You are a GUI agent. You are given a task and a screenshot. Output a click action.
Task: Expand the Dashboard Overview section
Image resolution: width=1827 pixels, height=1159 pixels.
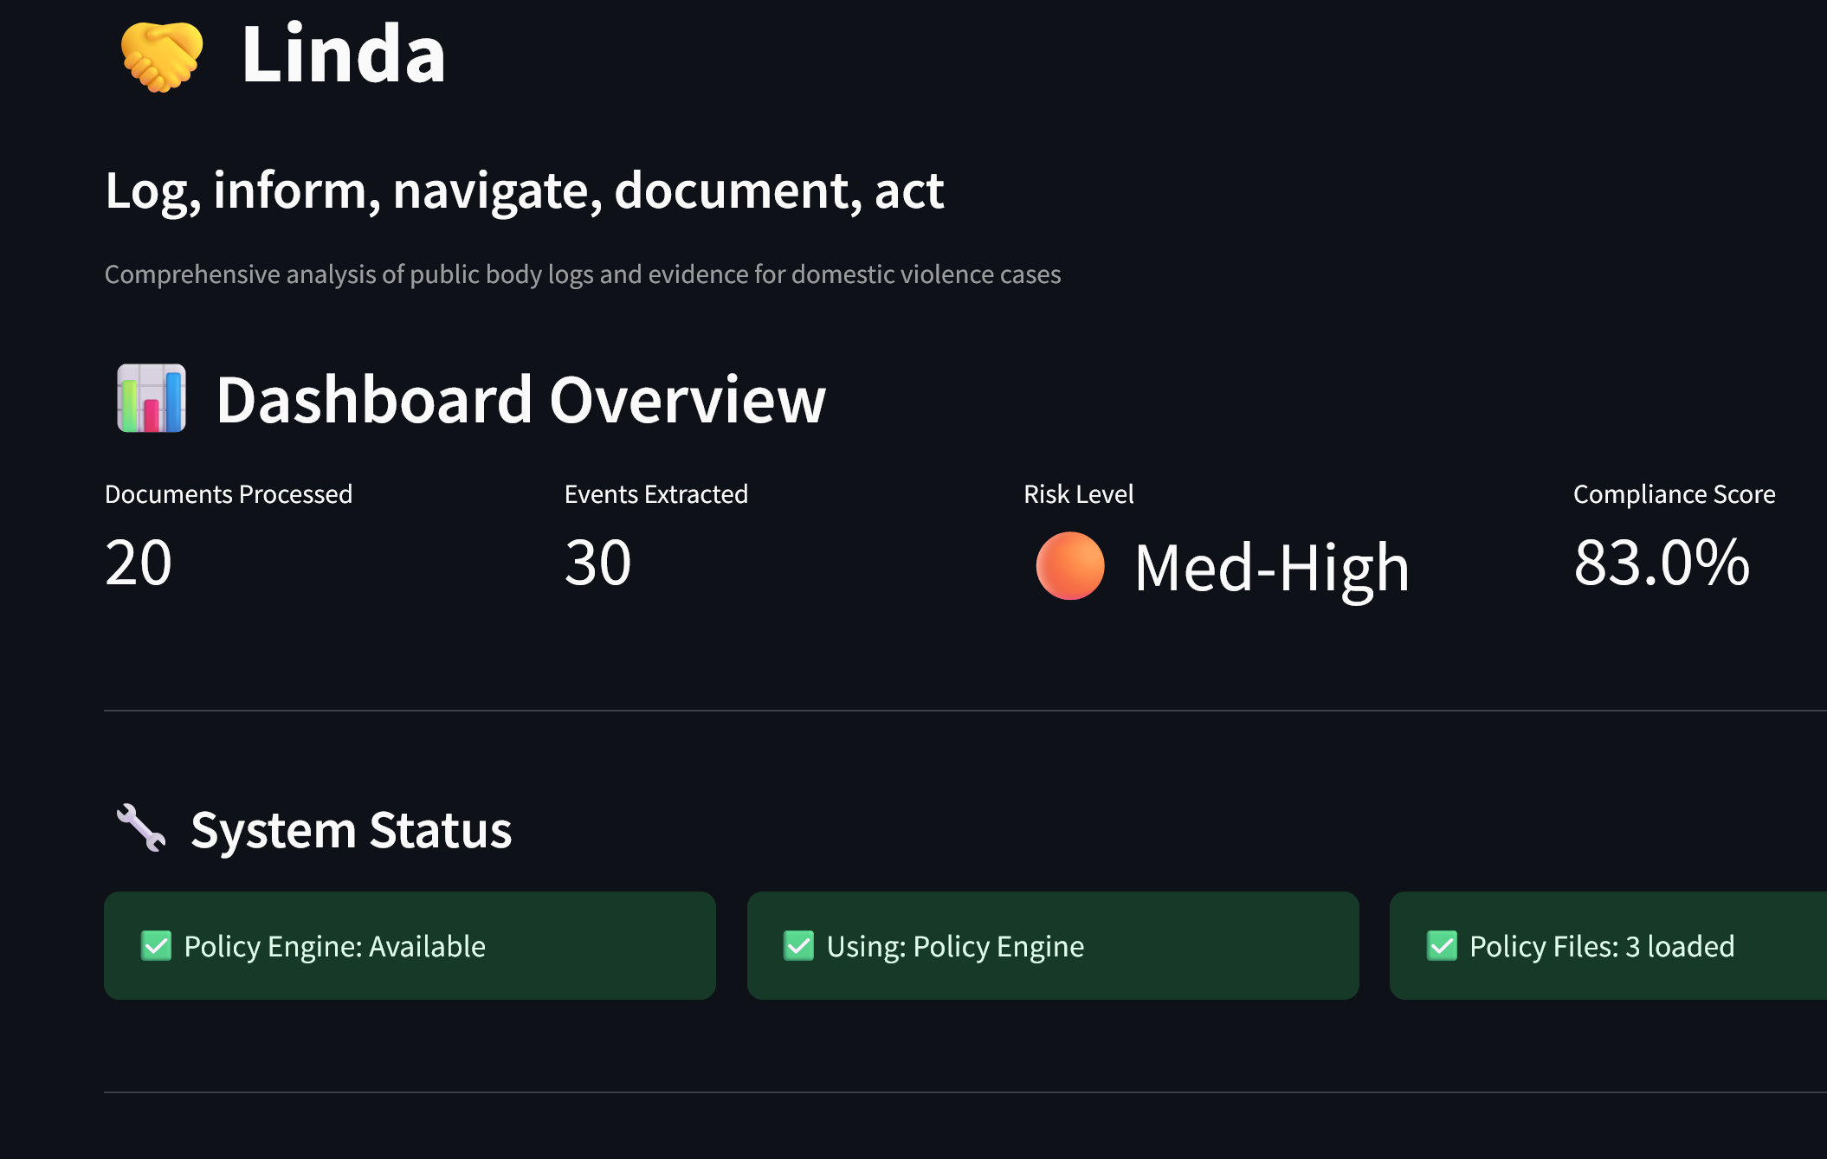pyautogui.click(x=520, y=401)
